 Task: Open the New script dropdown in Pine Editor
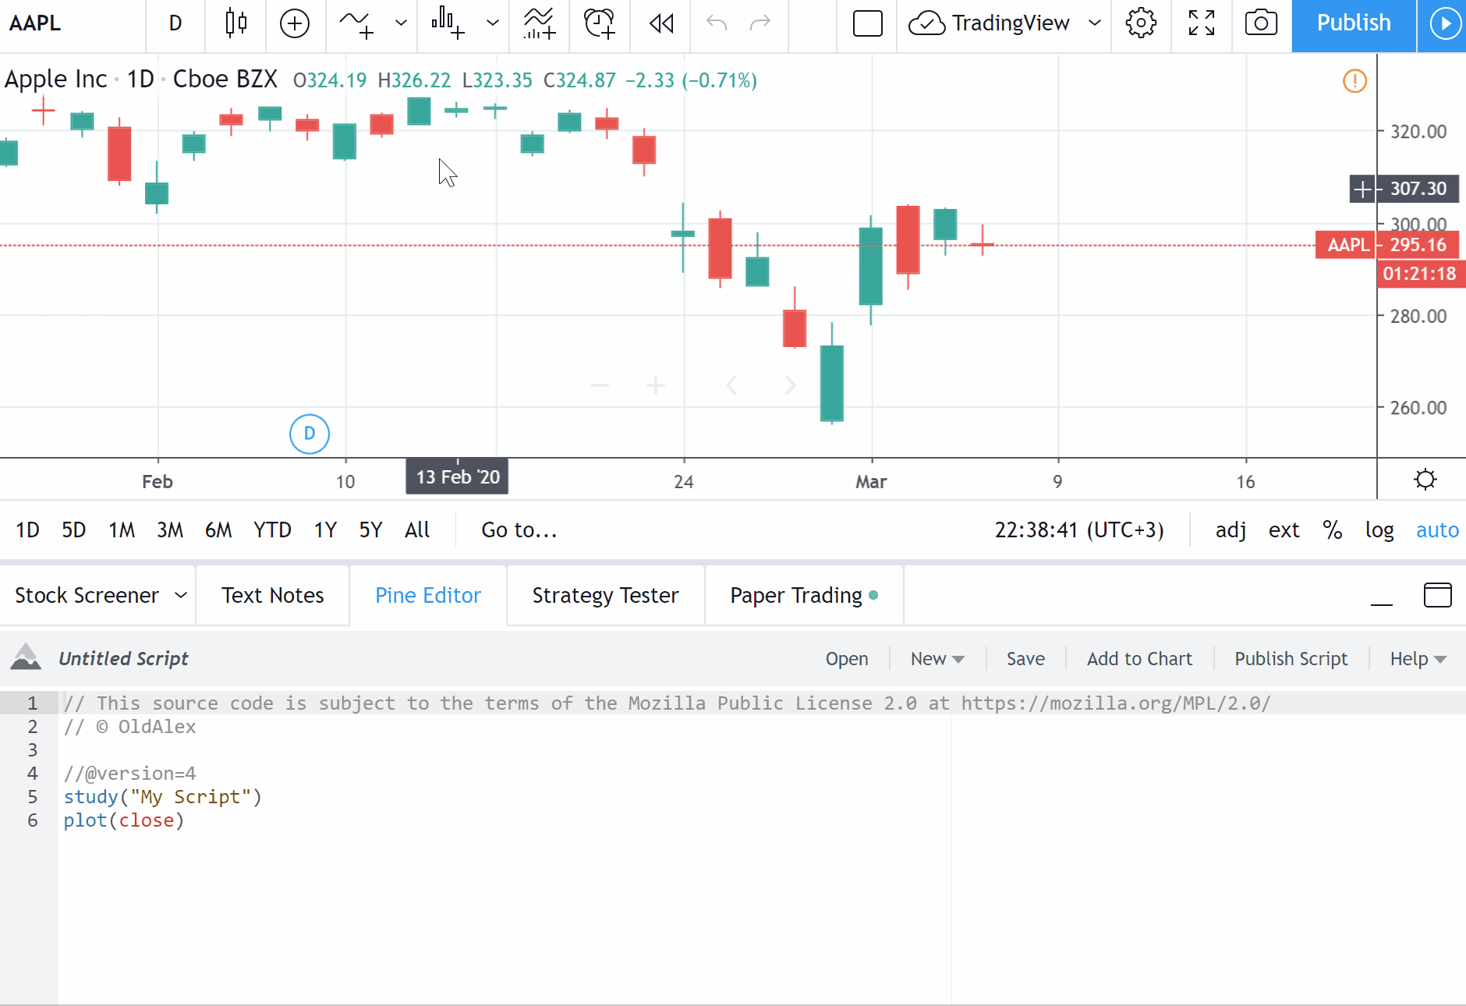click(936, 658)
